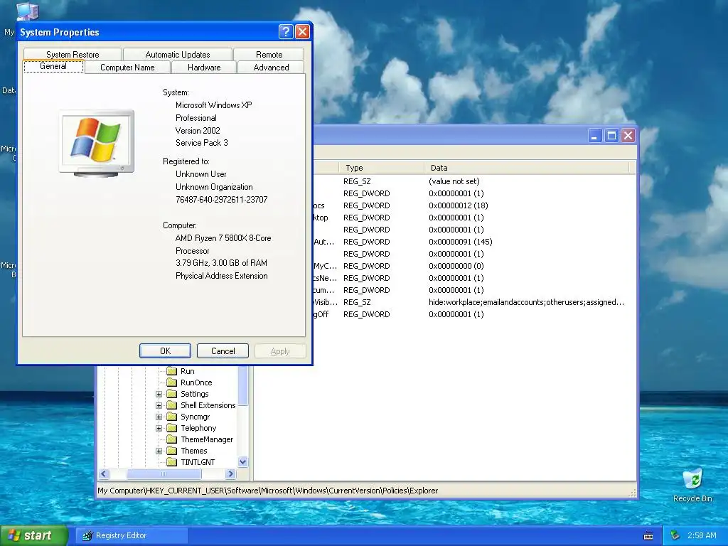Click the Telephony folder icon
Image resolution: width=728 pixels, height=546 pixels.
172,427
